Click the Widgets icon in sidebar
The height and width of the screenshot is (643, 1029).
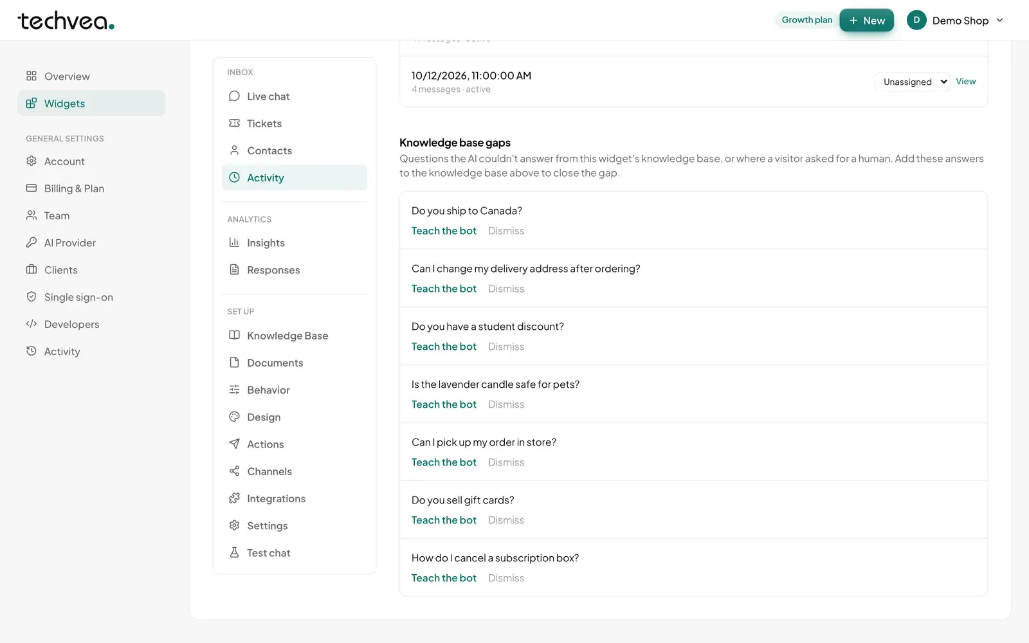click(x=31, y=103)
